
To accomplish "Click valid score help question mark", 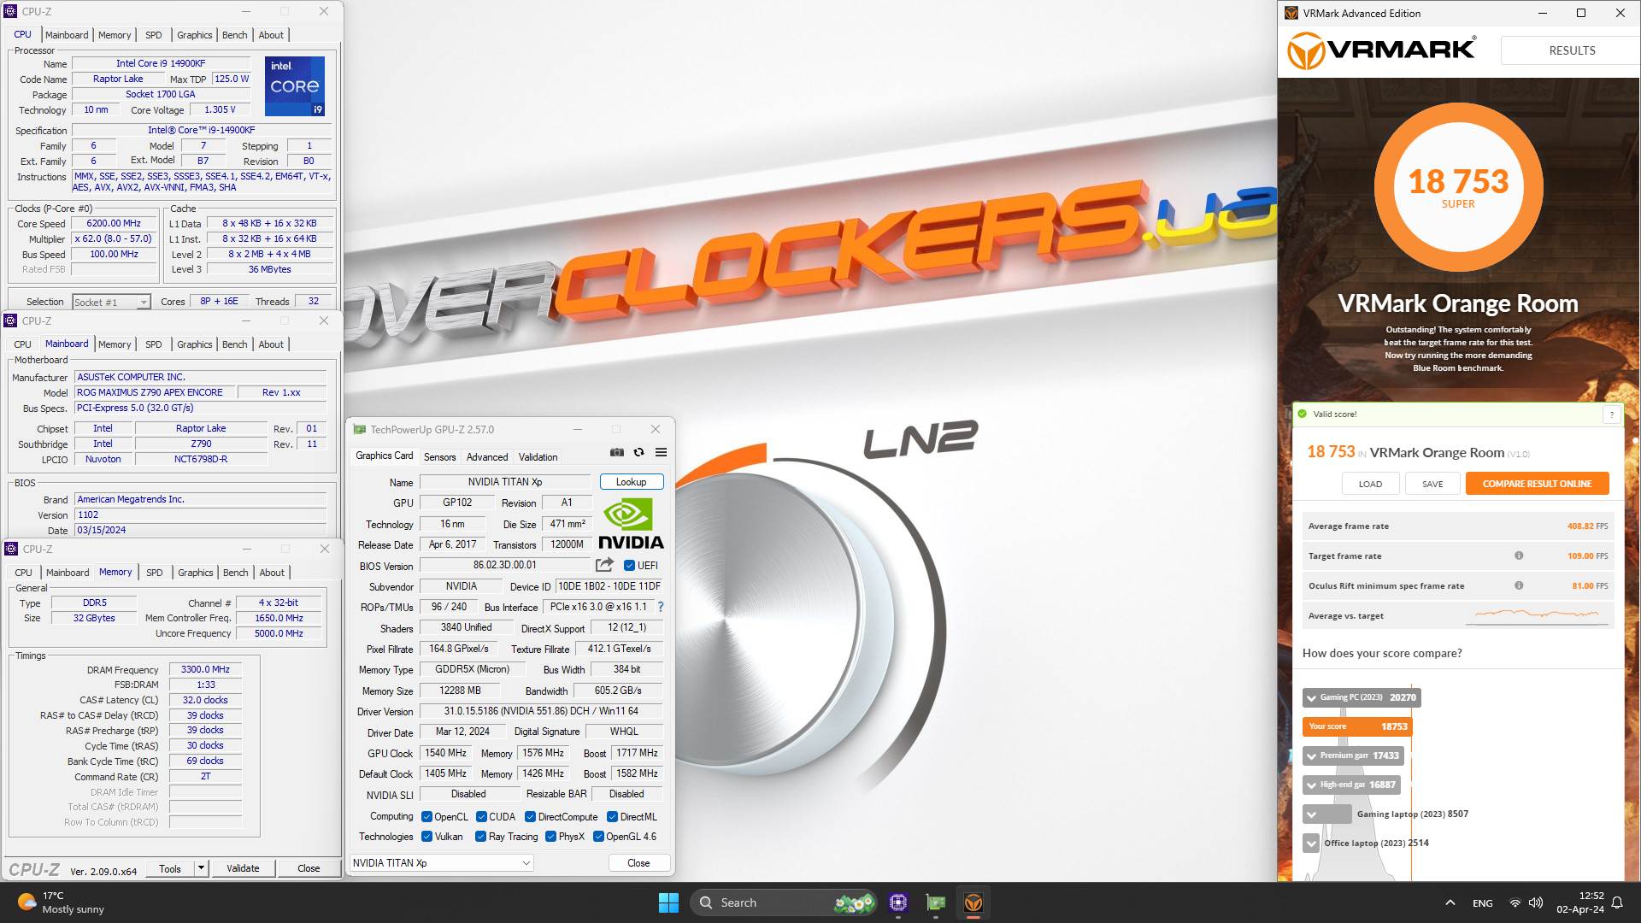I will click(1612, 414).
